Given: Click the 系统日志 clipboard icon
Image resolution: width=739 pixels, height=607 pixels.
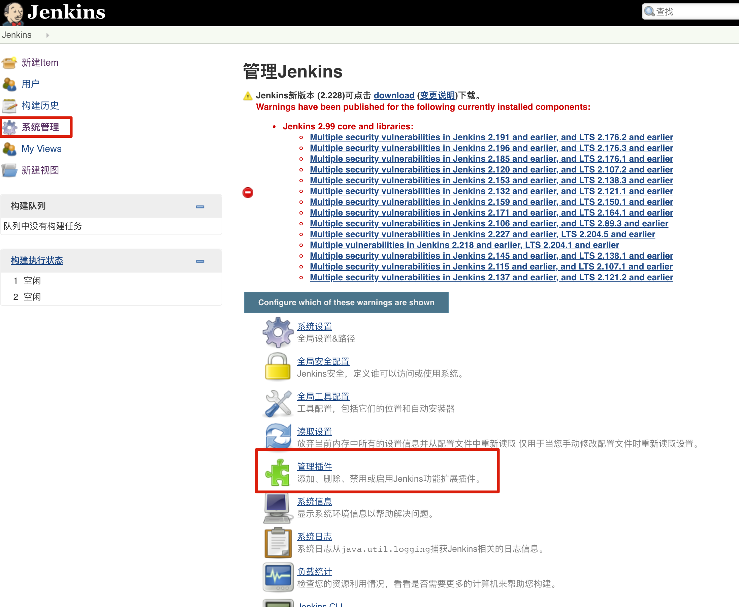Looking at the screenshot, I should 278,543.
